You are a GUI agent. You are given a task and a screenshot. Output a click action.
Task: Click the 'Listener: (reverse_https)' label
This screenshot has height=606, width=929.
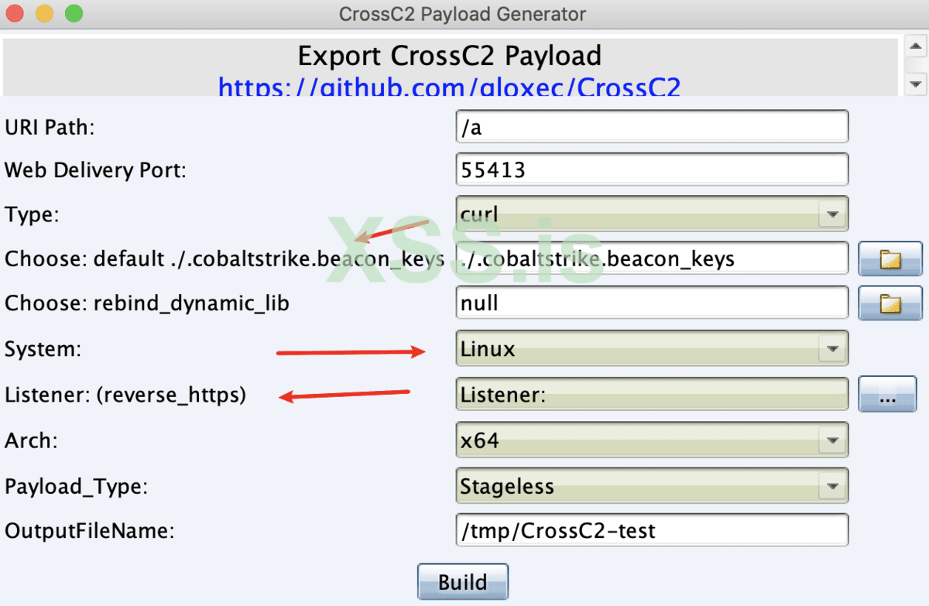(x=125, y=395)
